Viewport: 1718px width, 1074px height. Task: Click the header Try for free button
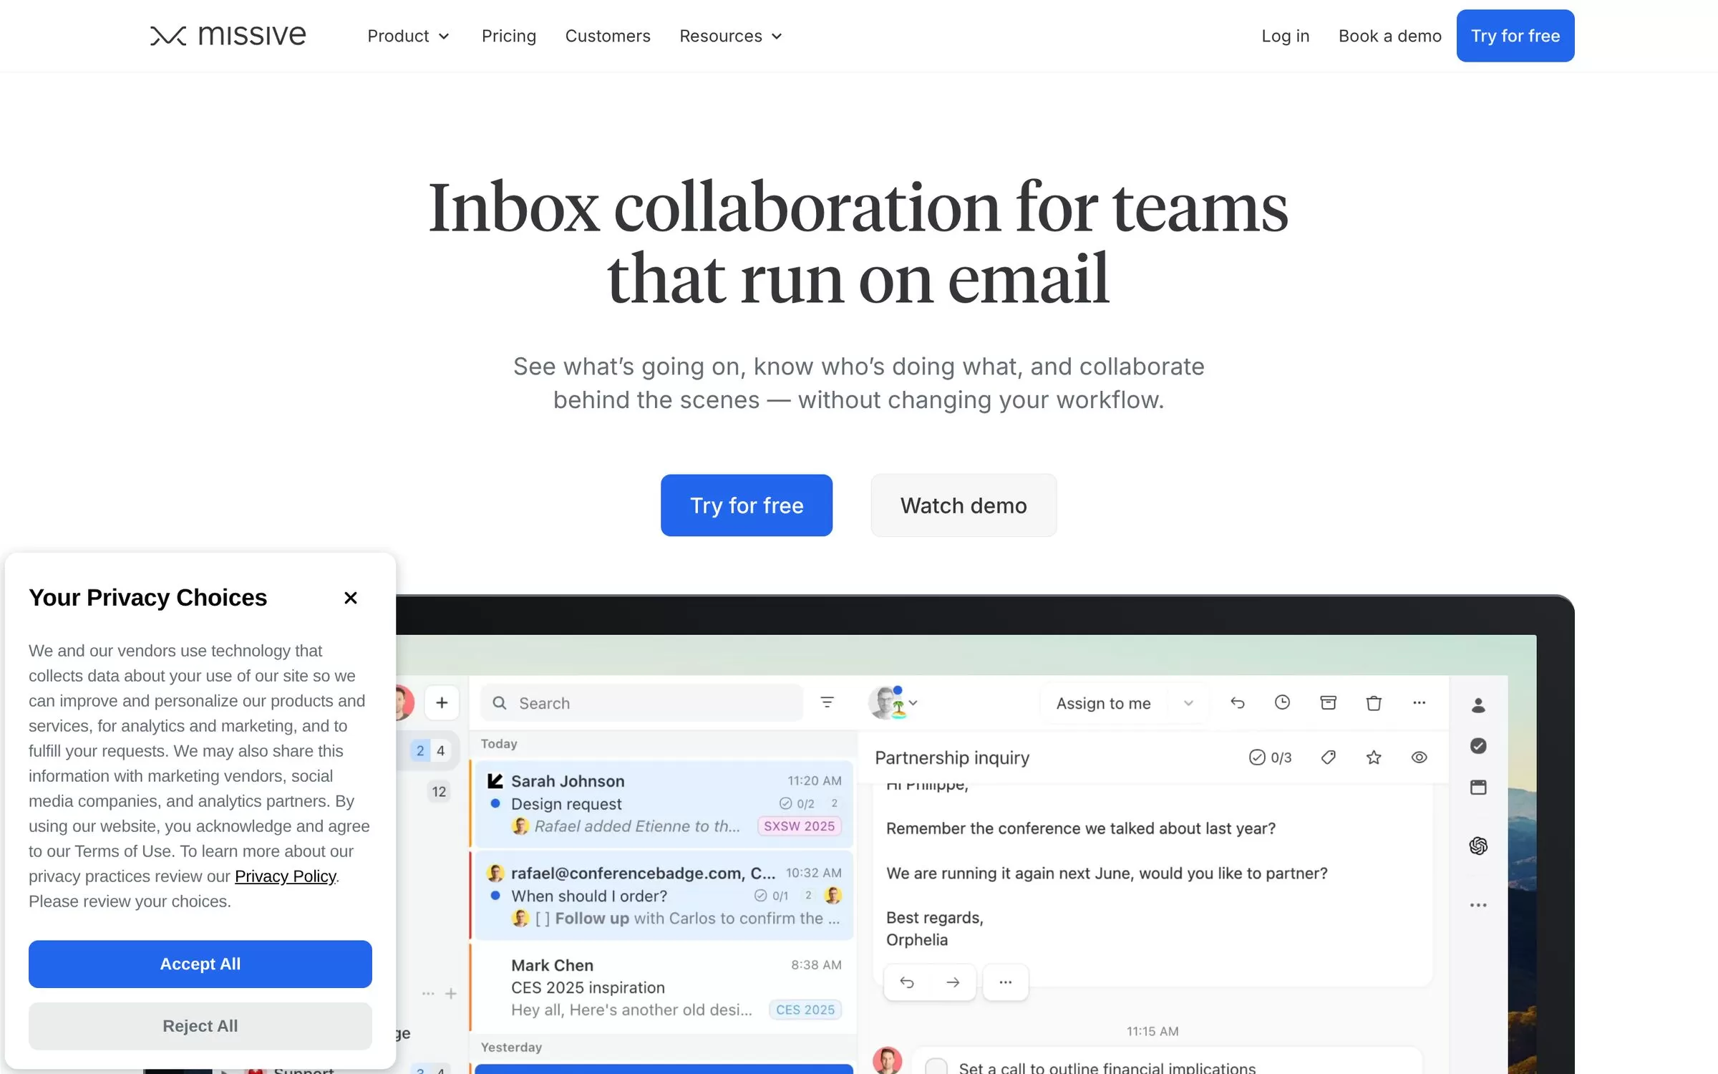(1515, 36)
